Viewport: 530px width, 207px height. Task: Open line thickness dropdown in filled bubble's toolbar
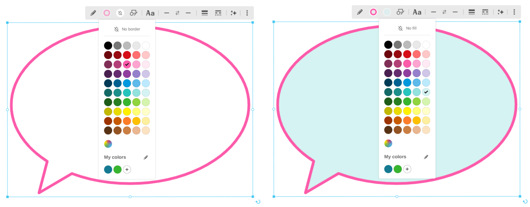click(472, 12)
